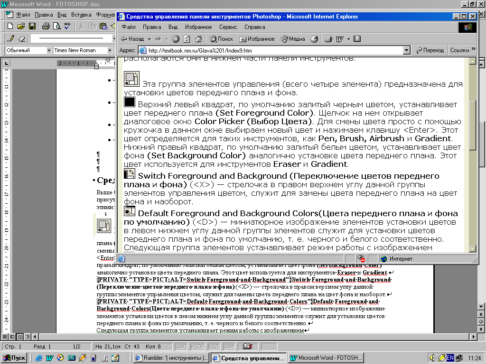Image resolution: width=486 pixels, height=364 pixels.
Task: Switch Word to Print layout view button
Action: coord(20,337)
